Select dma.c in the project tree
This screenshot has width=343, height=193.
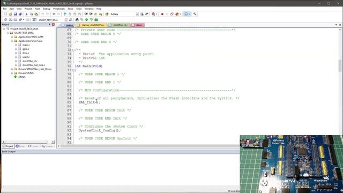pos(26,53)
